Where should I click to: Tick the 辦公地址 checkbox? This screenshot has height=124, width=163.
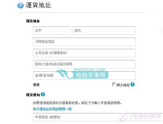[x=114, y=84]
